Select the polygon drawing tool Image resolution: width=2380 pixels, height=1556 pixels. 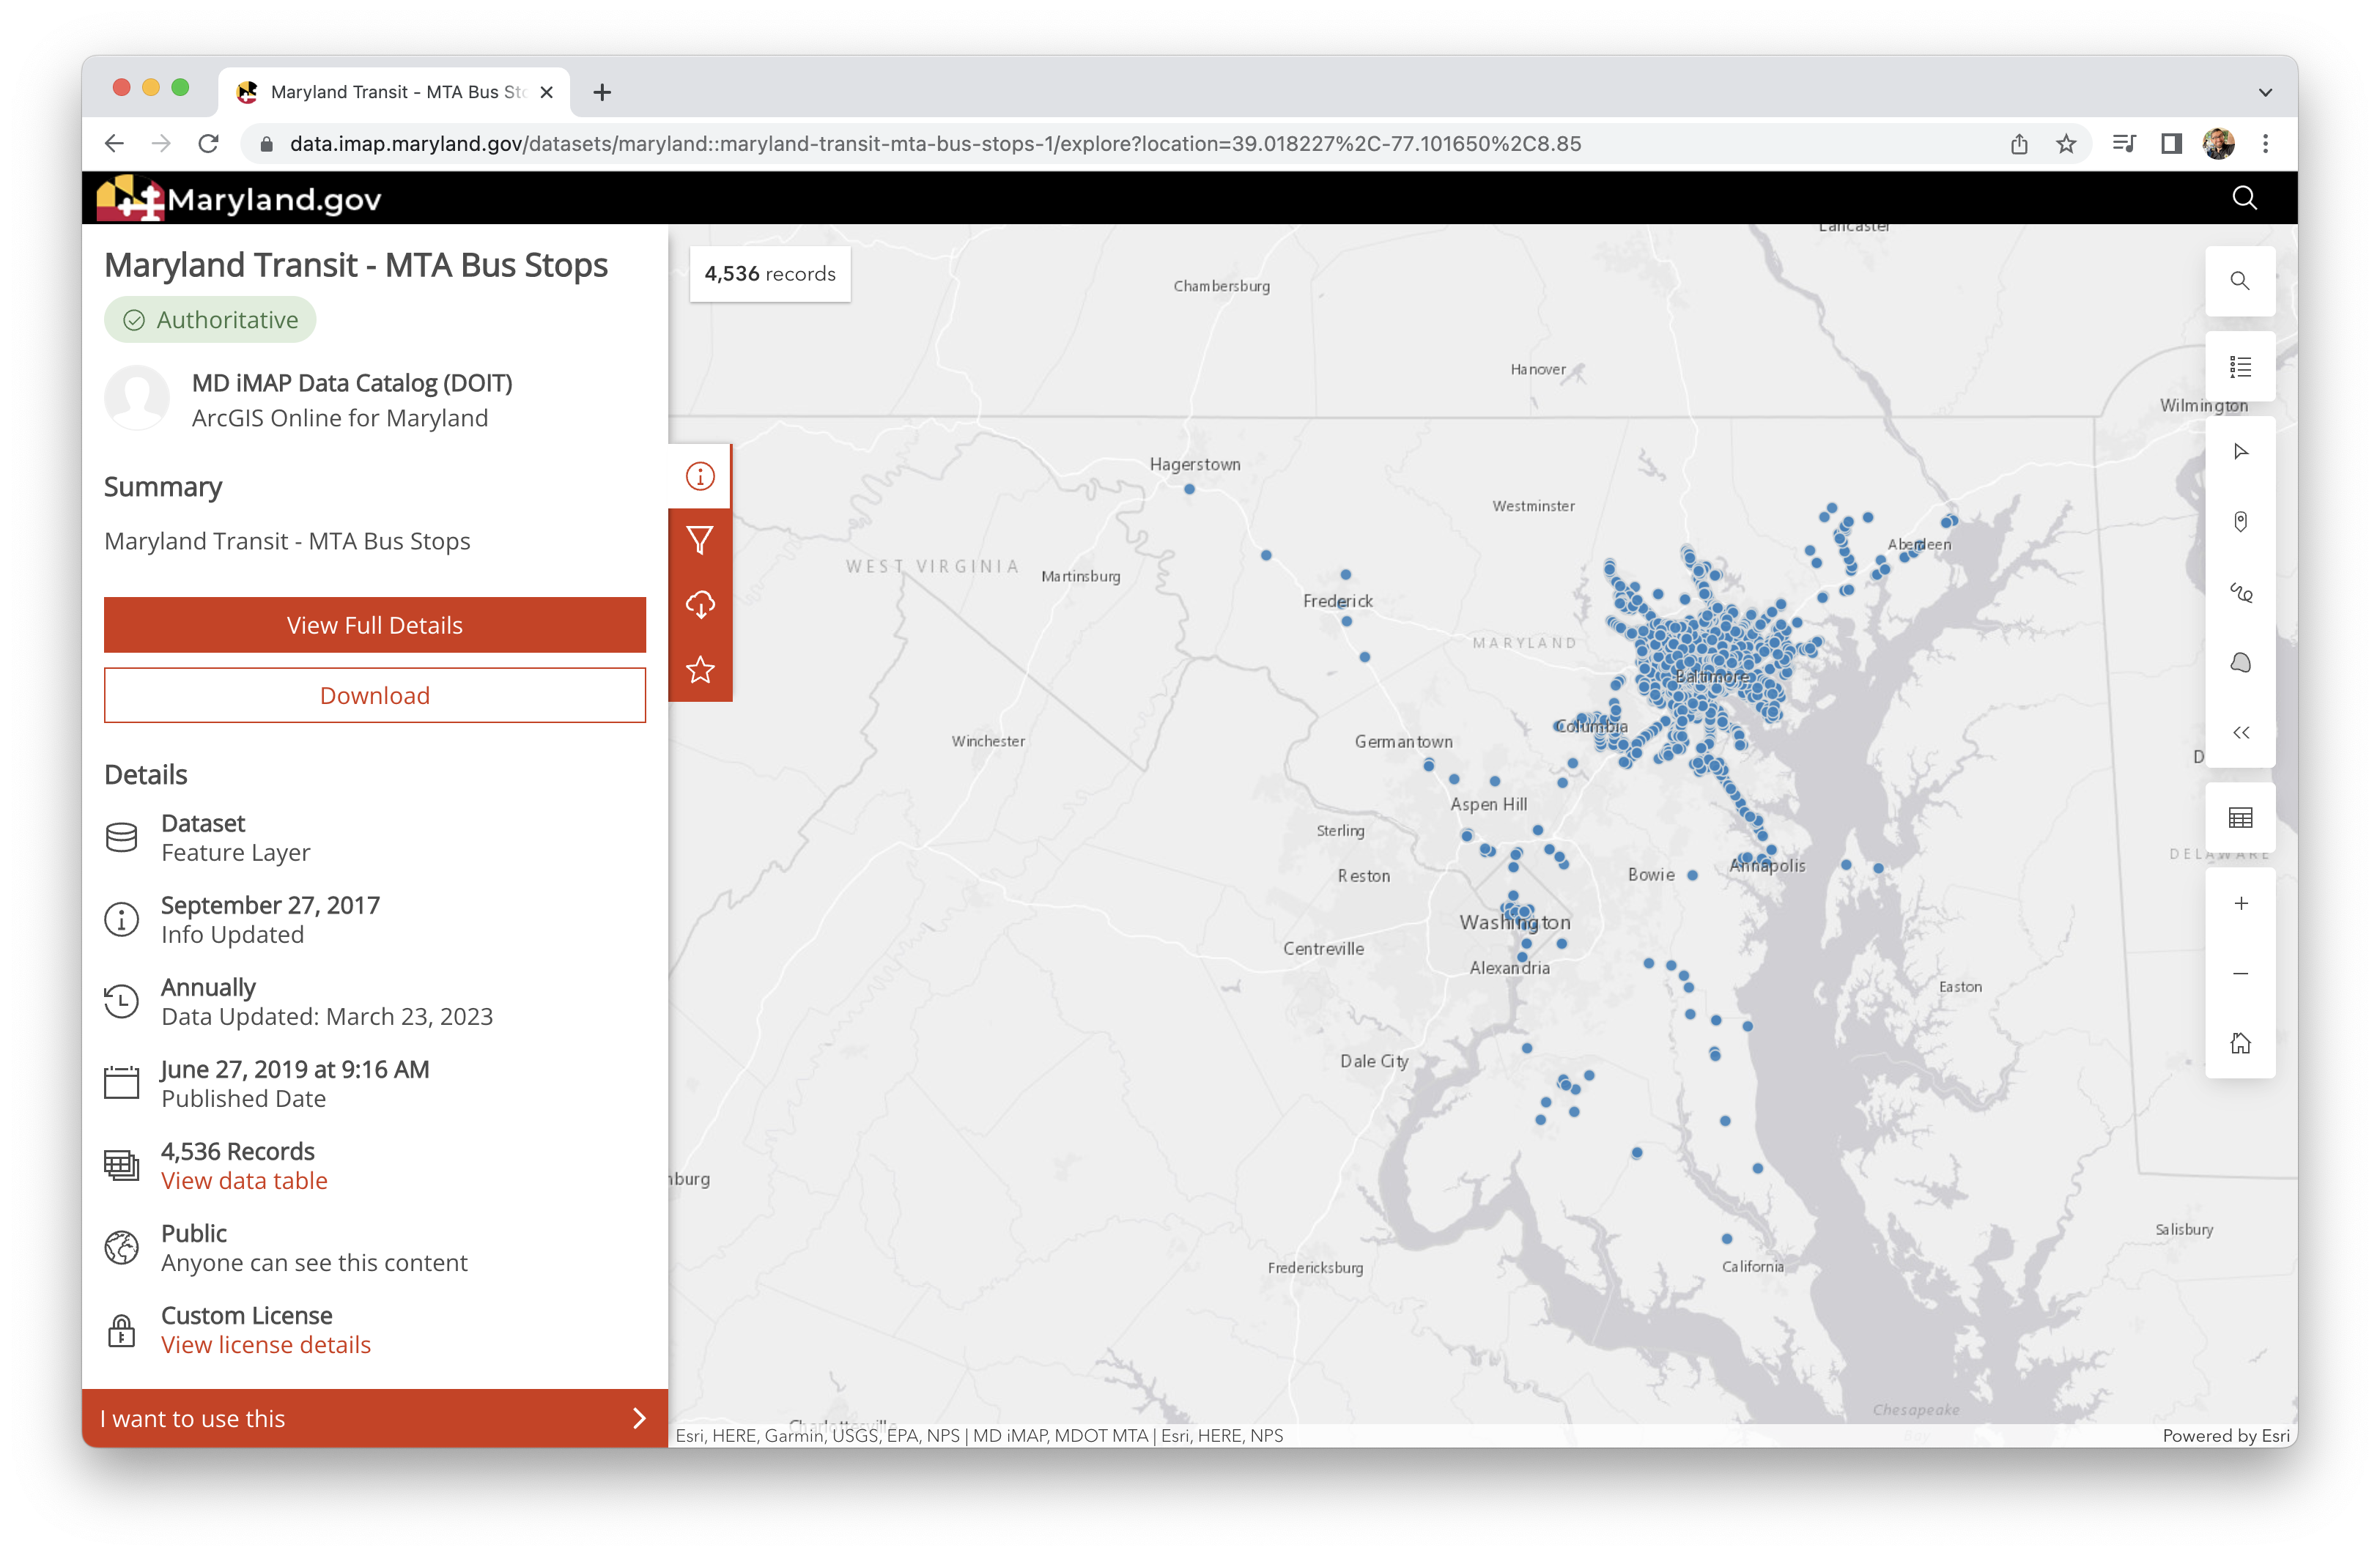tap(2240, 662)
